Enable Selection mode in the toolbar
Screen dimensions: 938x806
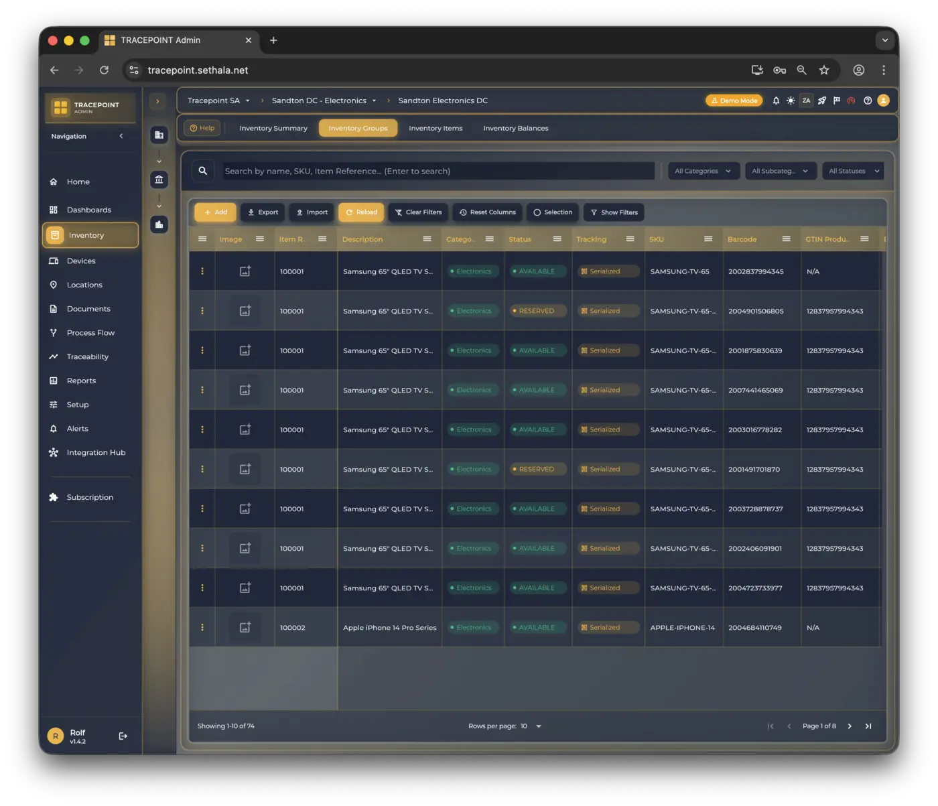(552, 212)
